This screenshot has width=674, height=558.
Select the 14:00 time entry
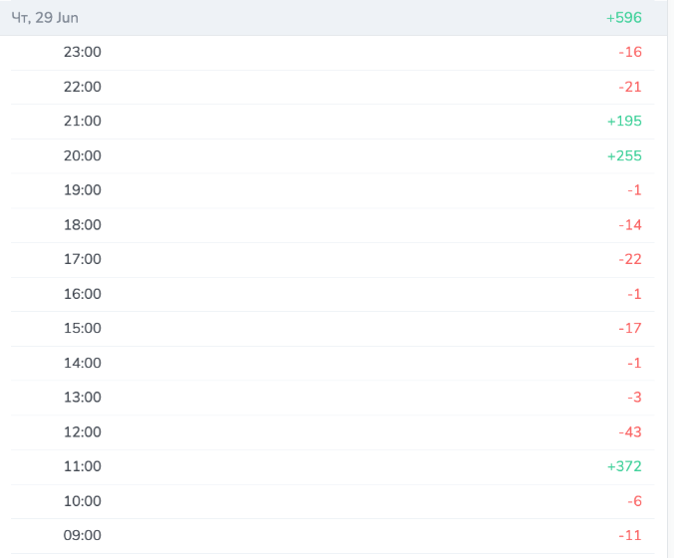[82, 363]
